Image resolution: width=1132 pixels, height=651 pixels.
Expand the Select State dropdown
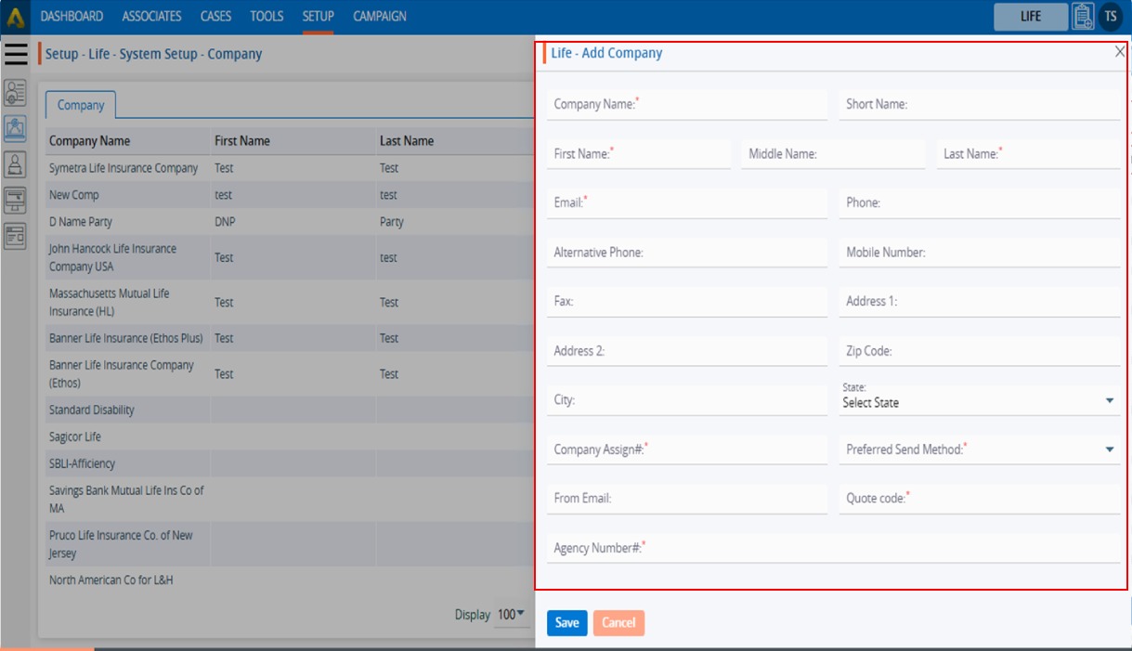(x=1109, y=401)
